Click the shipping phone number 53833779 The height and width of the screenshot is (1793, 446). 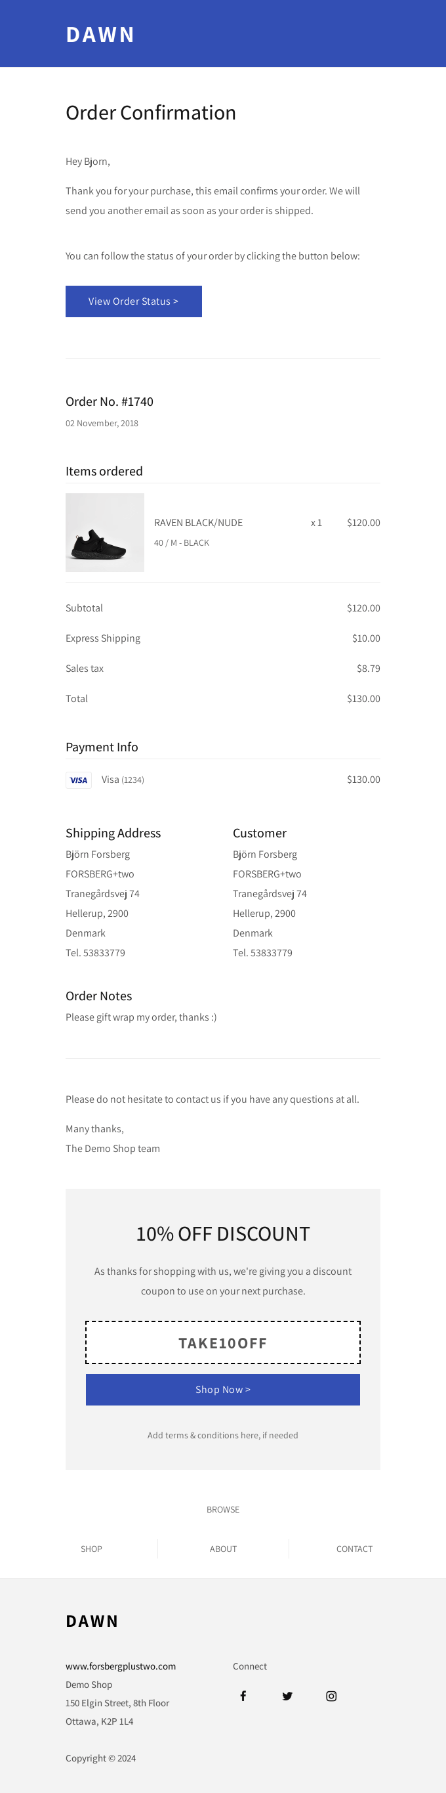(x=104, y=952)
